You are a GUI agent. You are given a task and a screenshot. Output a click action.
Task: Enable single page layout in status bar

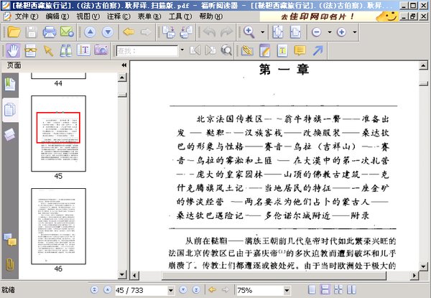312,290
